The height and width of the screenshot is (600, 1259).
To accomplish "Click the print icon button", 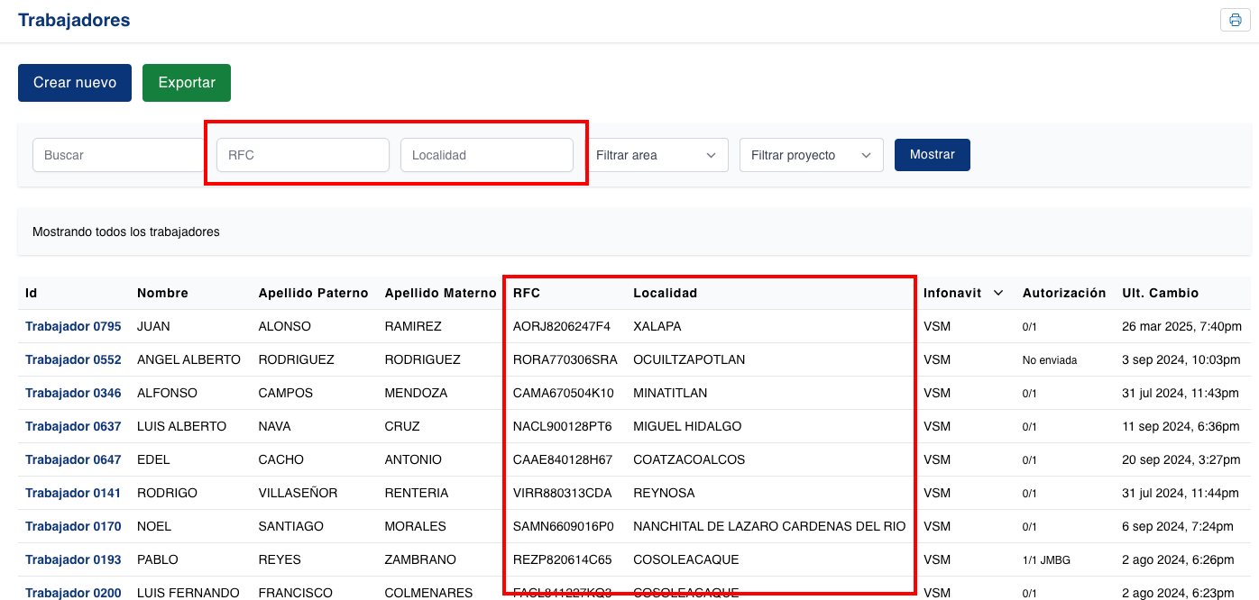I will coord(1235,20).
